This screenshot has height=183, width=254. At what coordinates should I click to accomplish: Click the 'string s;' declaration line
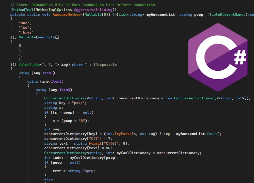[54, 108]
